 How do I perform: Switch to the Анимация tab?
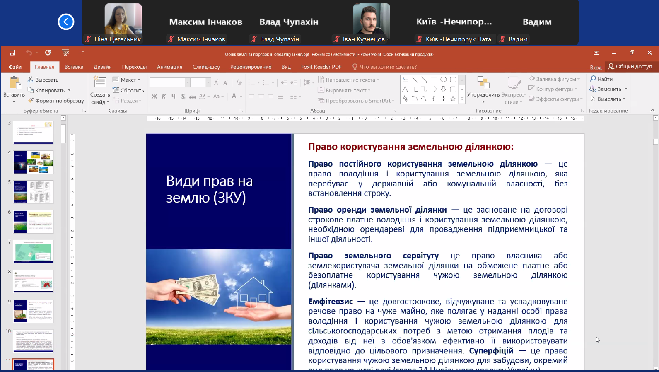(x=169, y=67)
